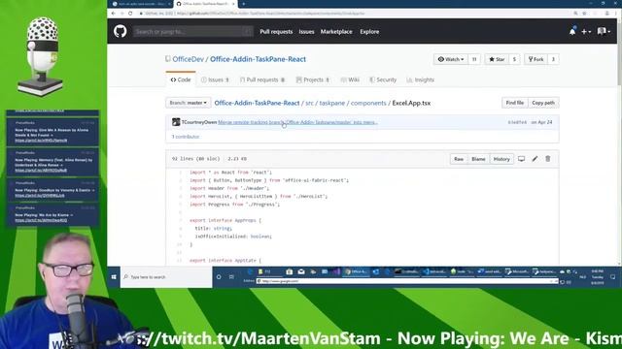Viewport: 622px width, 349px height.
Task: Open the OfficeDev organization link
Action: point(188,59)
